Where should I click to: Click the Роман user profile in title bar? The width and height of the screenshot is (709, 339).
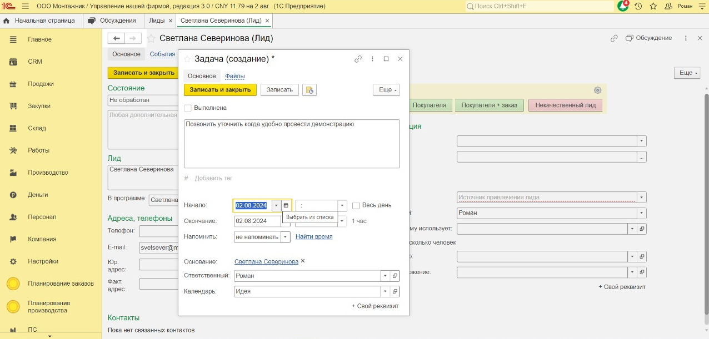tap(679, 6)
